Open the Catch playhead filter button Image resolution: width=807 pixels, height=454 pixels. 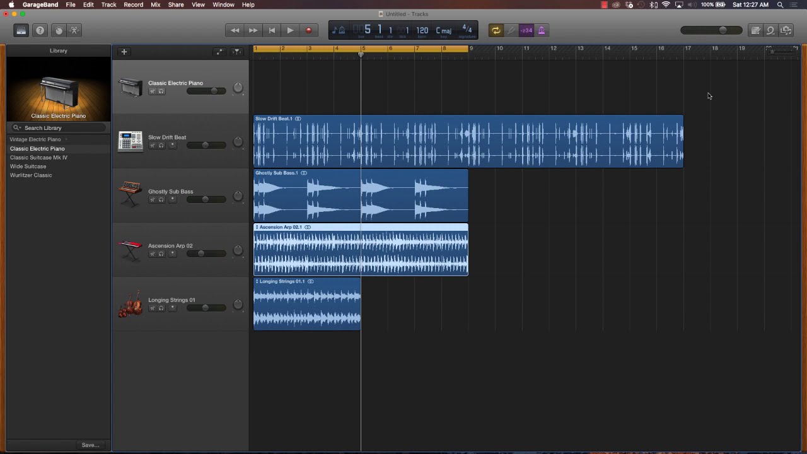click(x=236, y=52)
